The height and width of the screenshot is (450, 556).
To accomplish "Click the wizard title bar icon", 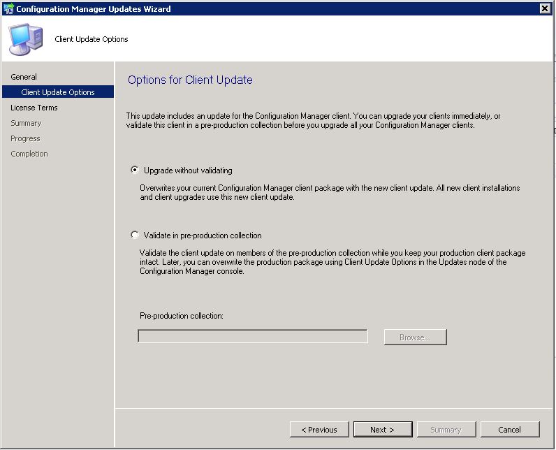I will point(8,8).
